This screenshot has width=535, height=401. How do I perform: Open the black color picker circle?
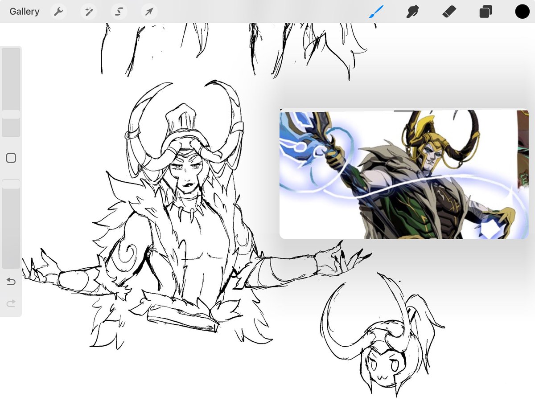pyautogui.click(x=522, y=12)
